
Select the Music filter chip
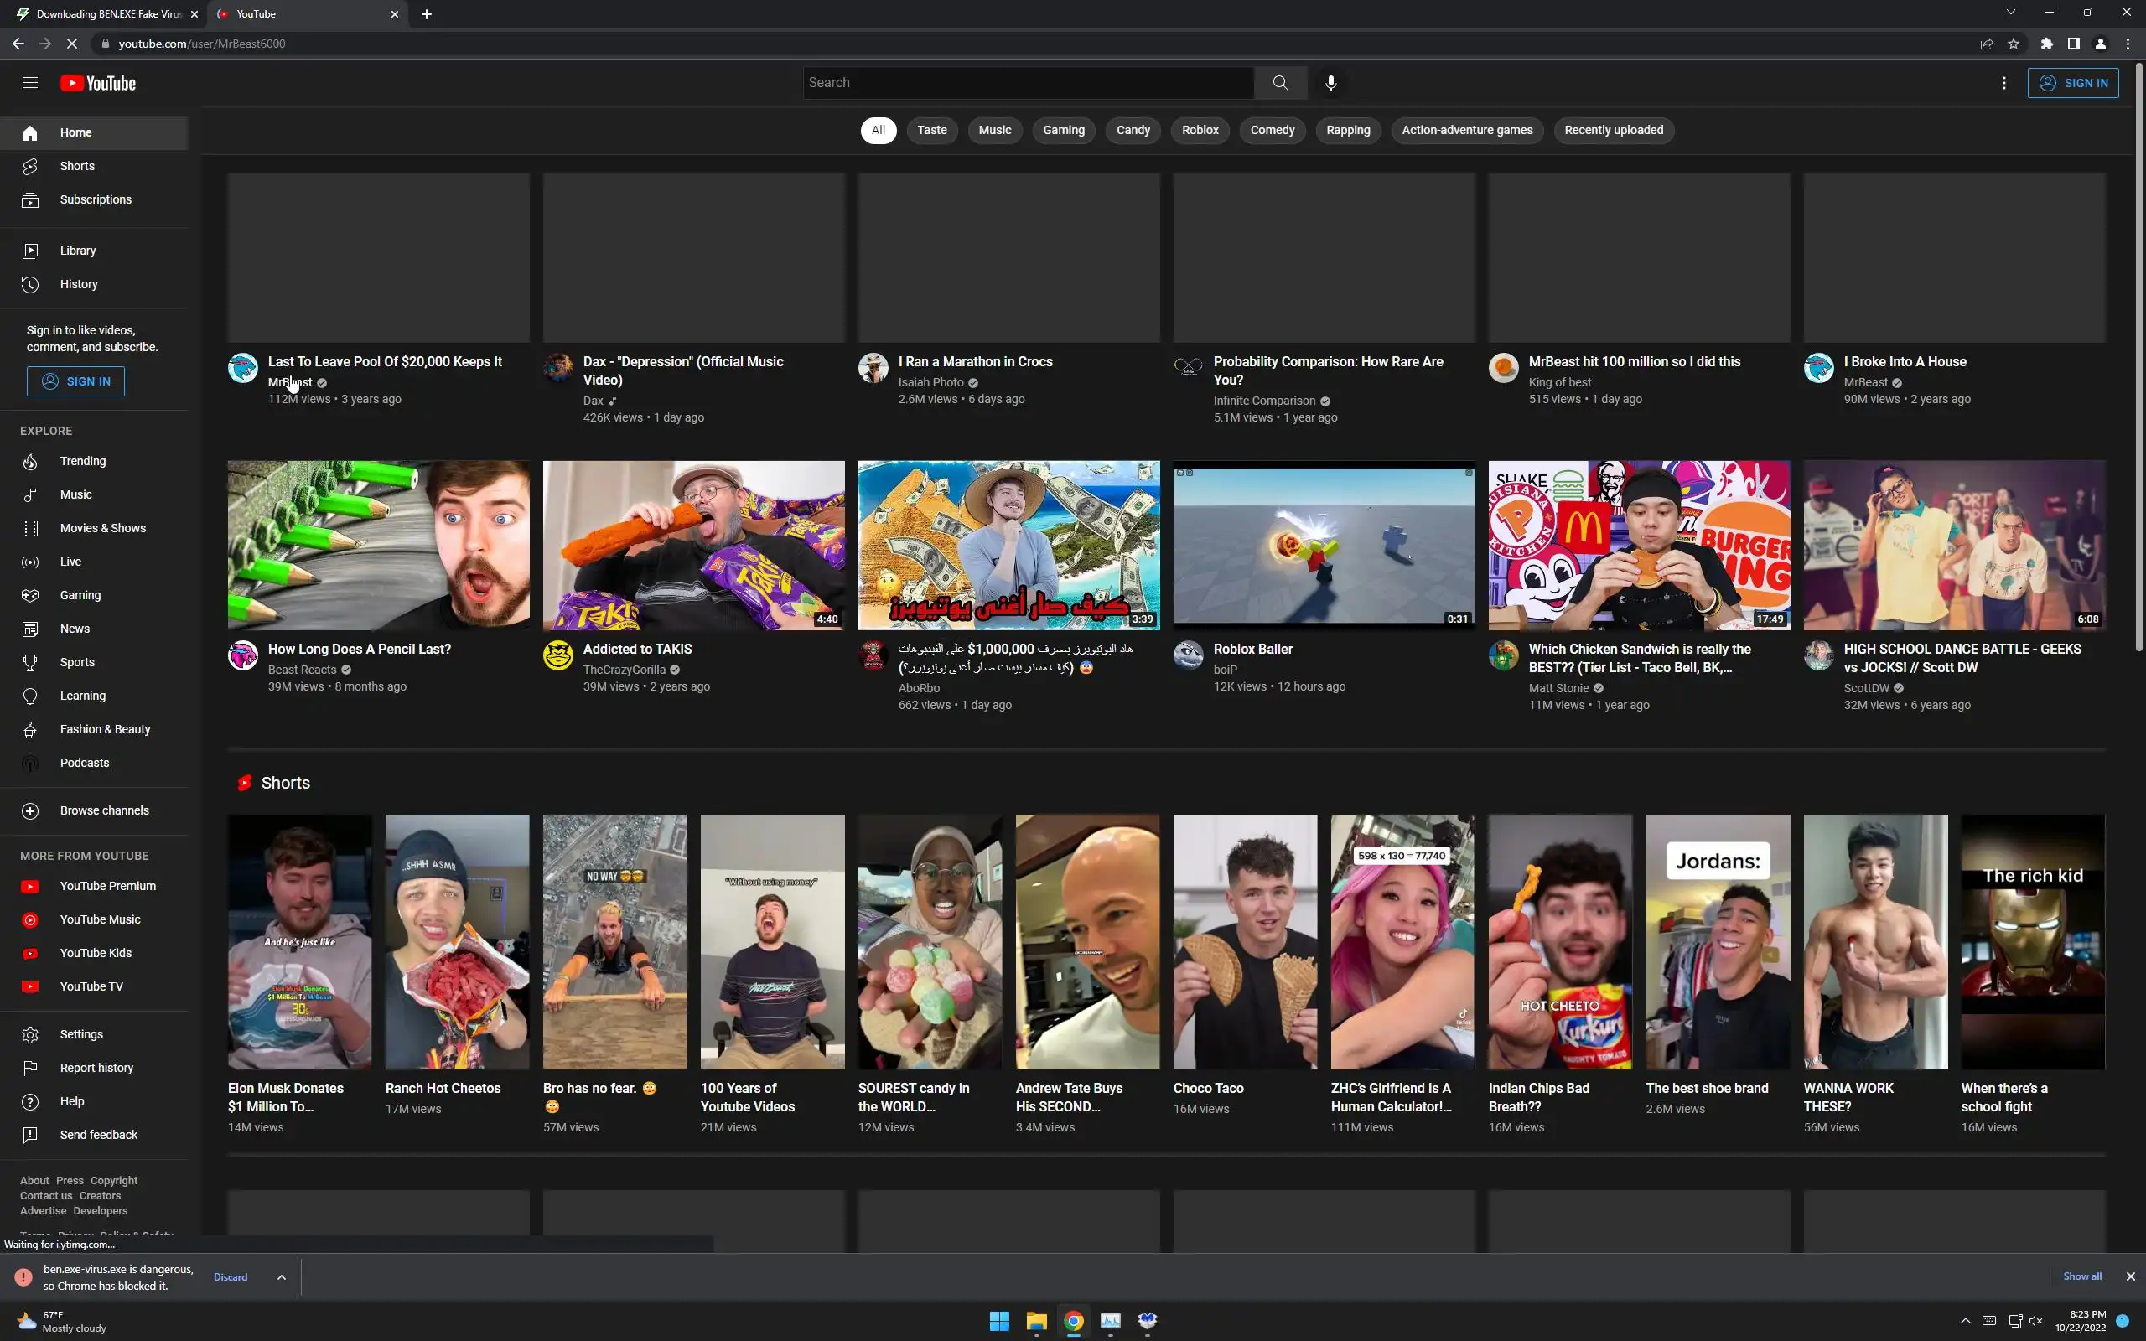point(994,131)
